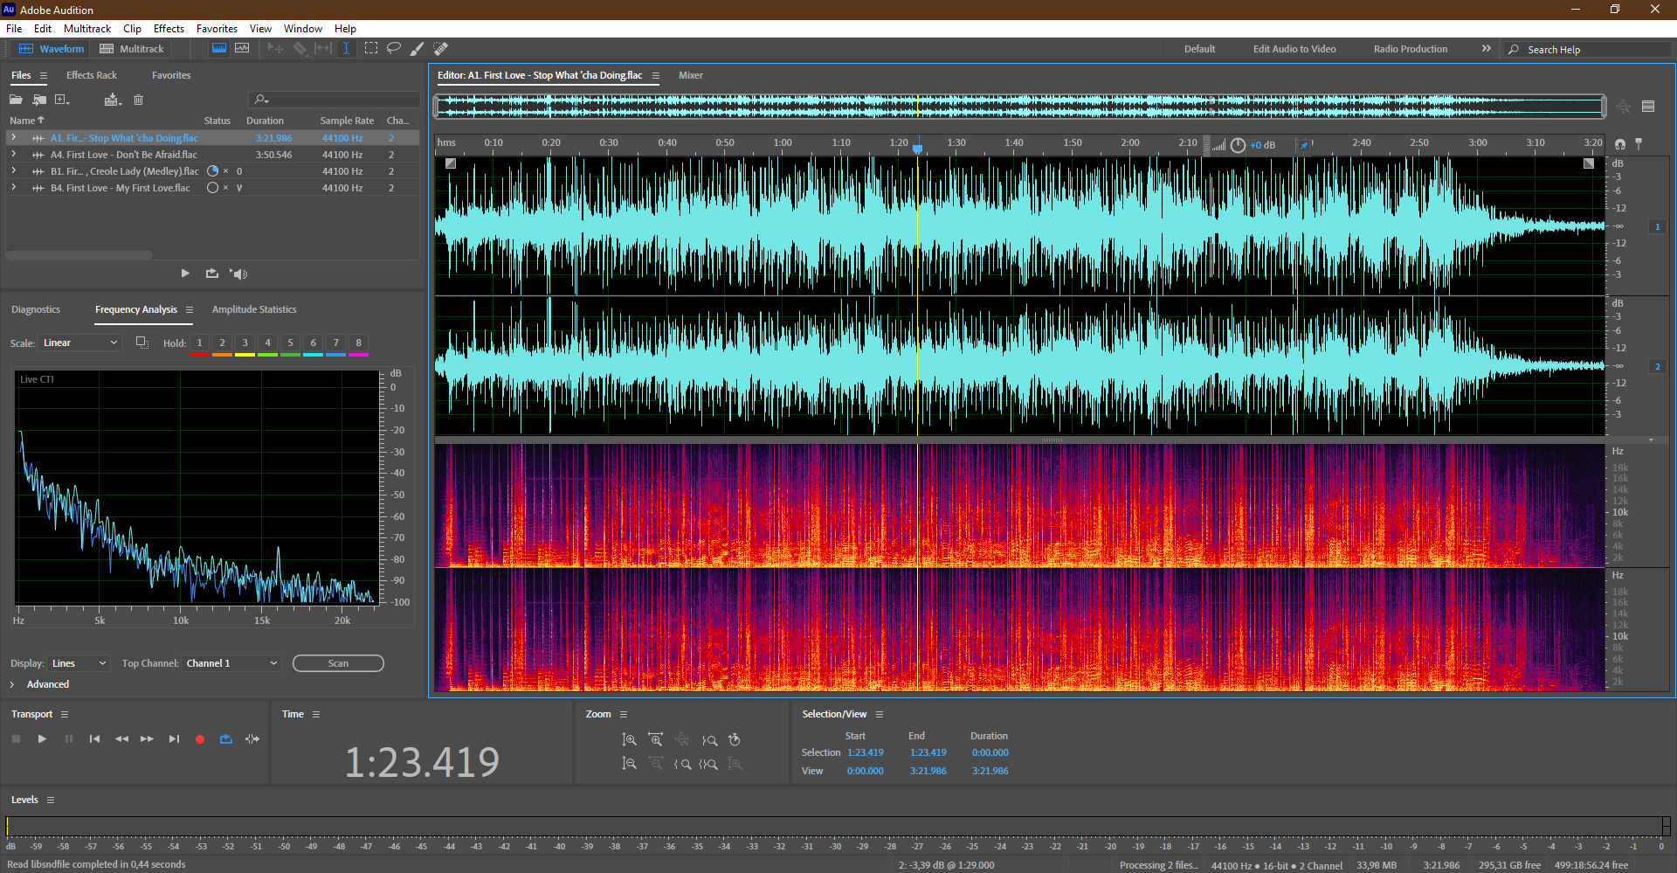Click Fast Forward in Transport

[x=148, y=739]
